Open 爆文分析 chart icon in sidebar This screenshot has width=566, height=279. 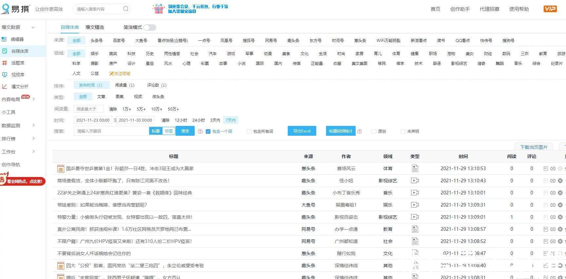pos(5,87)
